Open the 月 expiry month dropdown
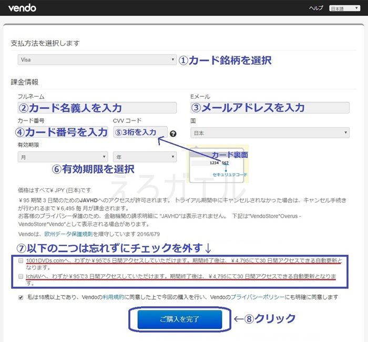This screenshot has height=342, width=368. click(x=63, y=157)
